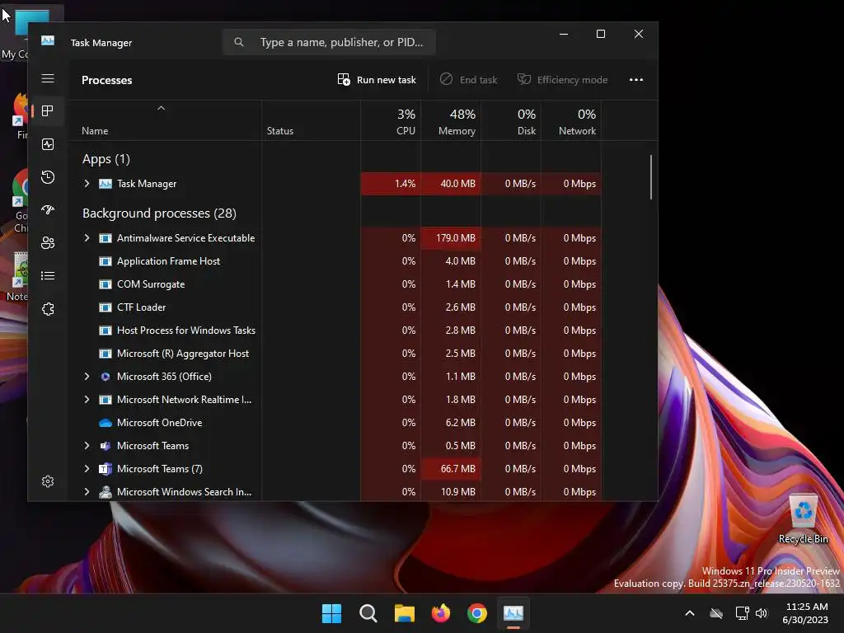Click the 66.7 MB memory cell
Screen dimensions: 844x633
tap(451, 469)
